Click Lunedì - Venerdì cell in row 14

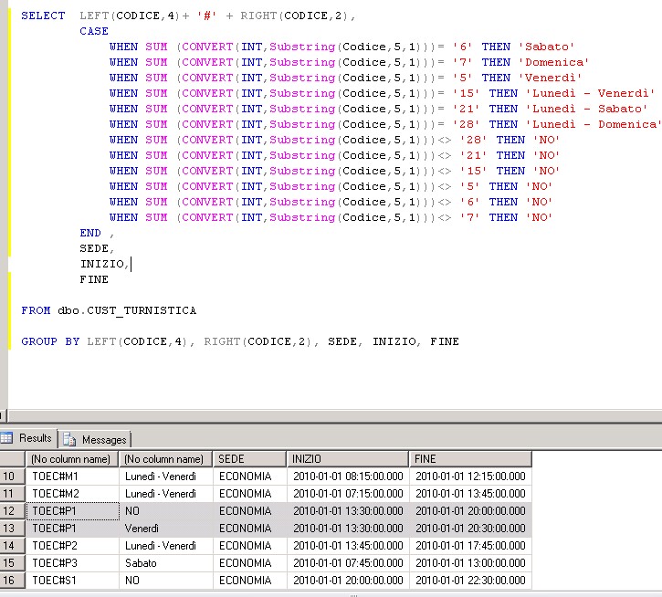coord(166,546)
